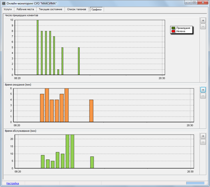The image size is (210, 187).
Task: Click the application icon in title bar
Action: (4, 3)
